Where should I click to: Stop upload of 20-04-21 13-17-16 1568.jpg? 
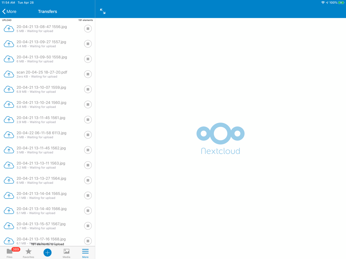(x=88, y=241)
